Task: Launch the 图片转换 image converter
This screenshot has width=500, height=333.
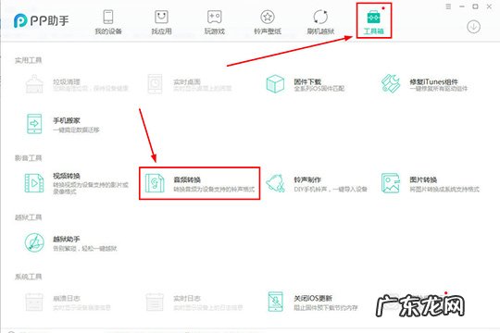Action: pyautogui.click(x=430, y=183)
